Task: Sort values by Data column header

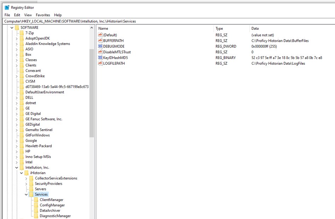Action: click(292, 28)
